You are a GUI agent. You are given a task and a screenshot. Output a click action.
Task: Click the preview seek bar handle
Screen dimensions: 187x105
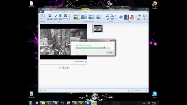(41, 65)
